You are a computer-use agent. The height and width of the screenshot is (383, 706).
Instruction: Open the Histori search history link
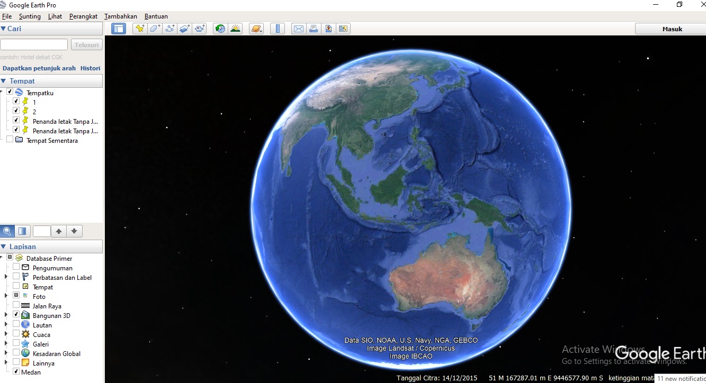[x=90, y=68]
